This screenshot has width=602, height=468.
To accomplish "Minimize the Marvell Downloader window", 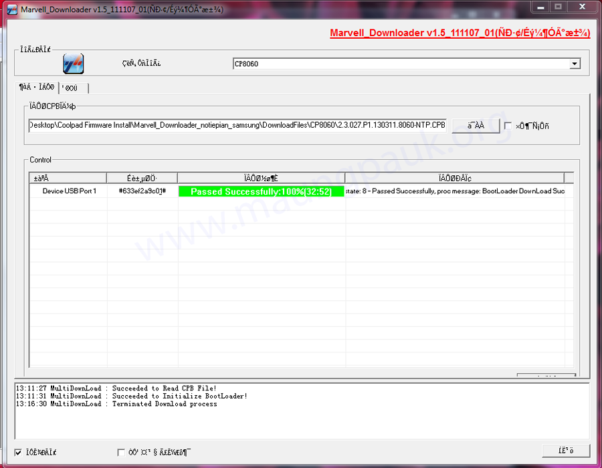I will point(540,7).
